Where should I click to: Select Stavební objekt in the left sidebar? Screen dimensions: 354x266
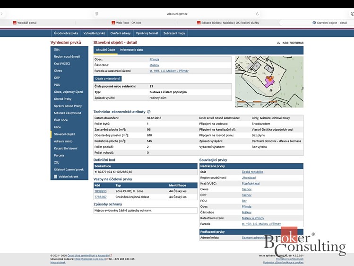point(69,134)
